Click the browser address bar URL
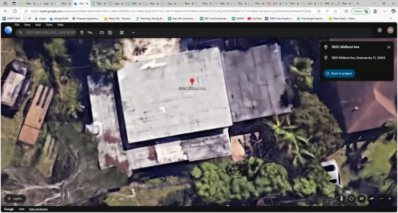Viewport: 398px width, 213px height. (x=171, y=11)
